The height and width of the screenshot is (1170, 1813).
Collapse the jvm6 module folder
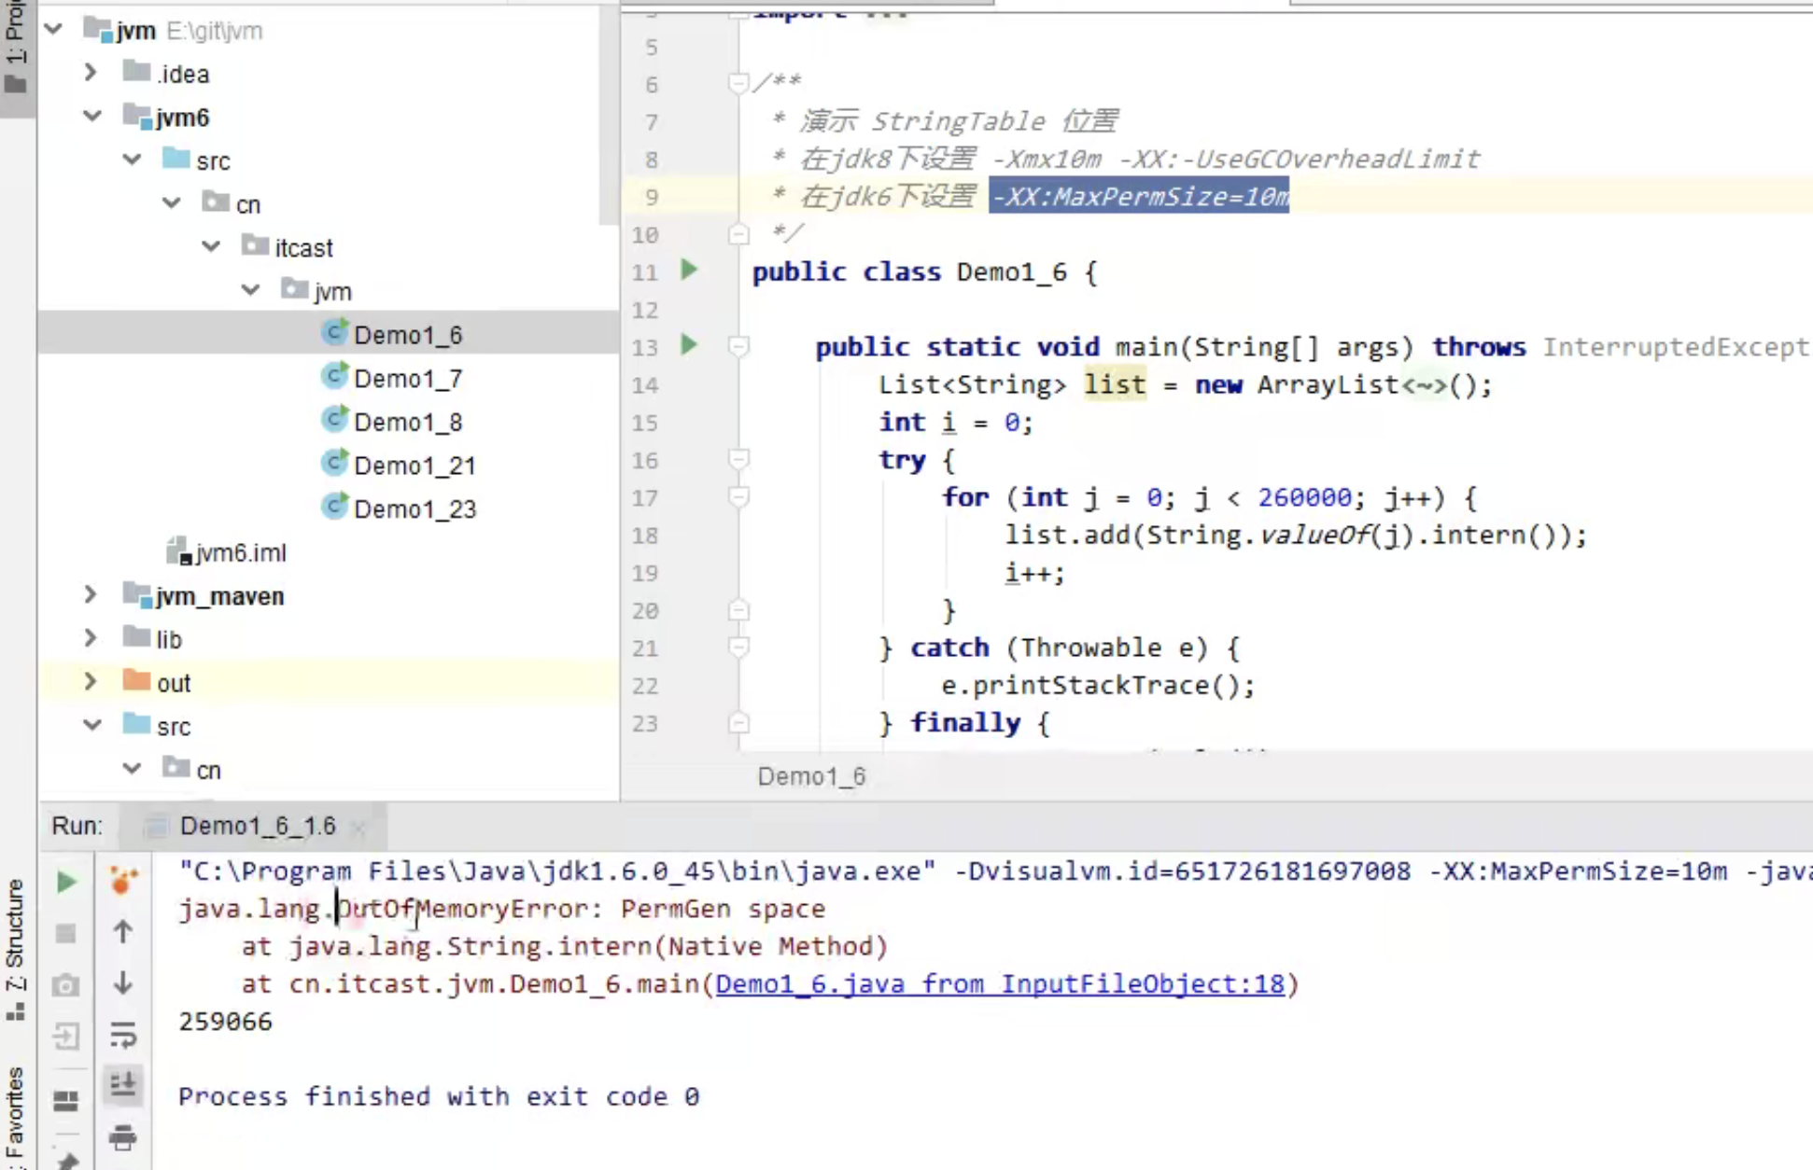click(x=91, y=117)
